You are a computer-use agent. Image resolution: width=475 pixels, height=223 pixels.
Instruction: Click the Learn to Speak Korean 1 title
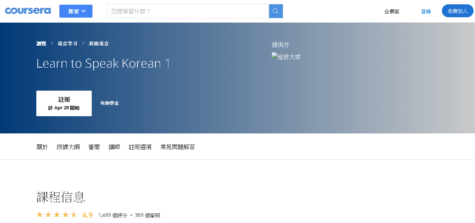(x=103, y=64)
